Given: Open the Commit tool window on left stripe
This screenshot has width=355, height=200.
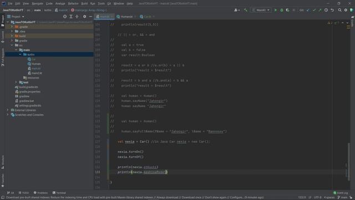Looking at the screenshot, I should point(3,37).
